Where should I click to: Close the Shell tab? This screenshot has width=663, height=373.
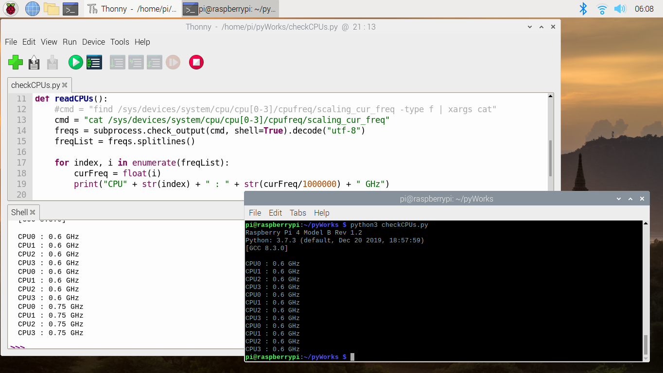tap(32, 212)
